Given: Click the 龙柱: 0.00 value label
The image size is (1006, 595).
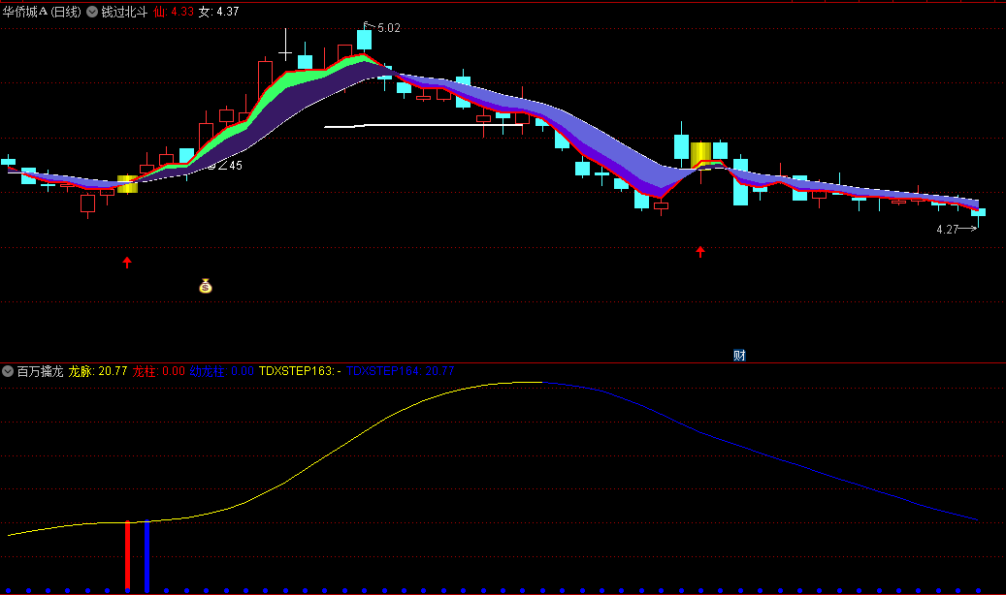Looking at the screenshot, I should 158,371.
